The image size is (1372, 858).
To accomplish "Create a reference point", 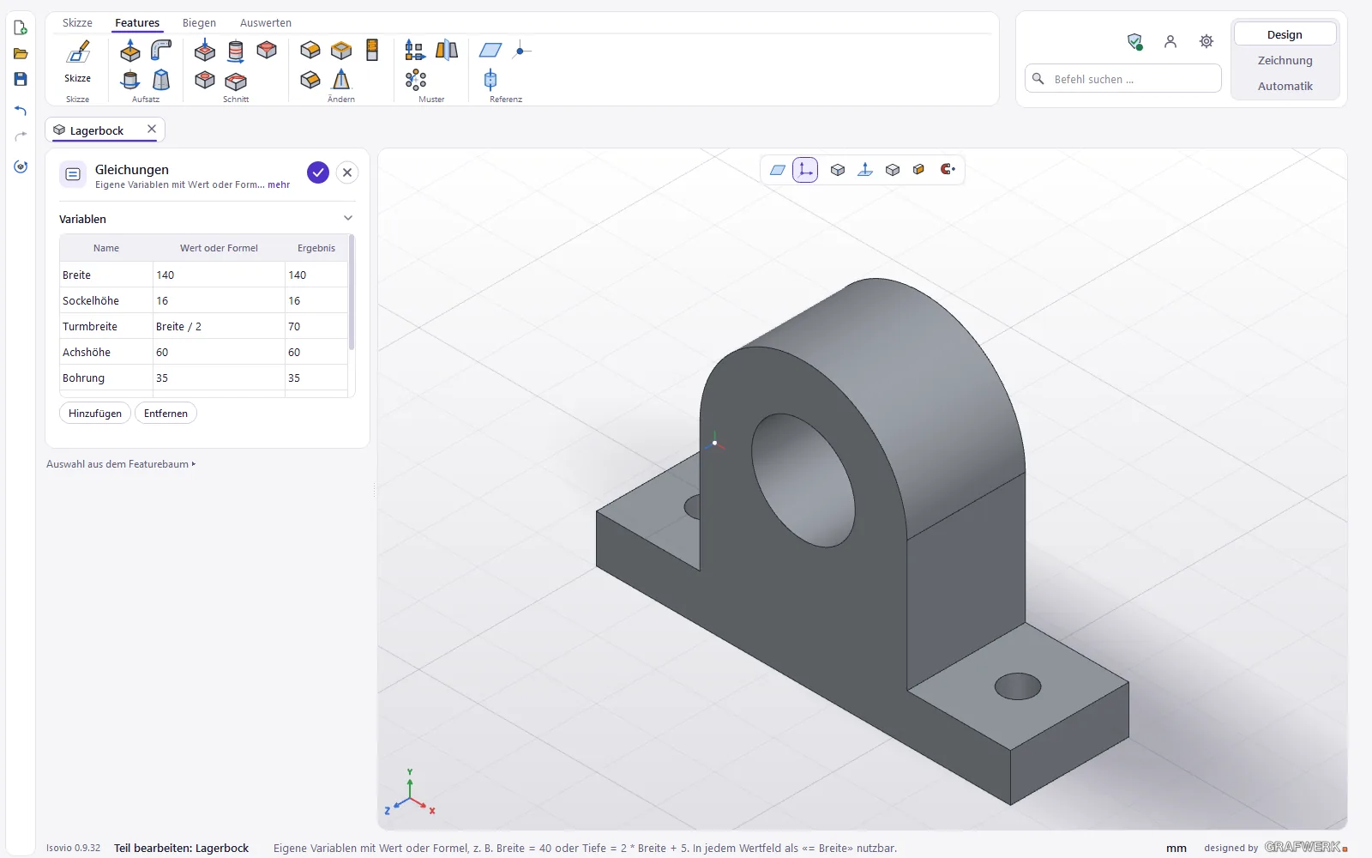I will (521, 51).
